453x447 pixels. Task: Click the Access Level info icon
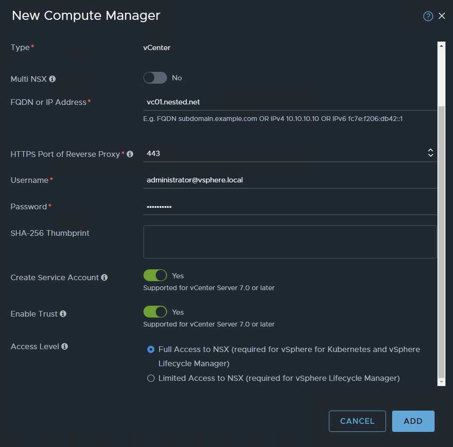coord(65,346)
